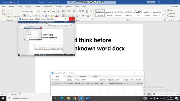Viewport: 180px width, 101px height.
Task: Decrease paragraph indent
Action: point(80,12)
